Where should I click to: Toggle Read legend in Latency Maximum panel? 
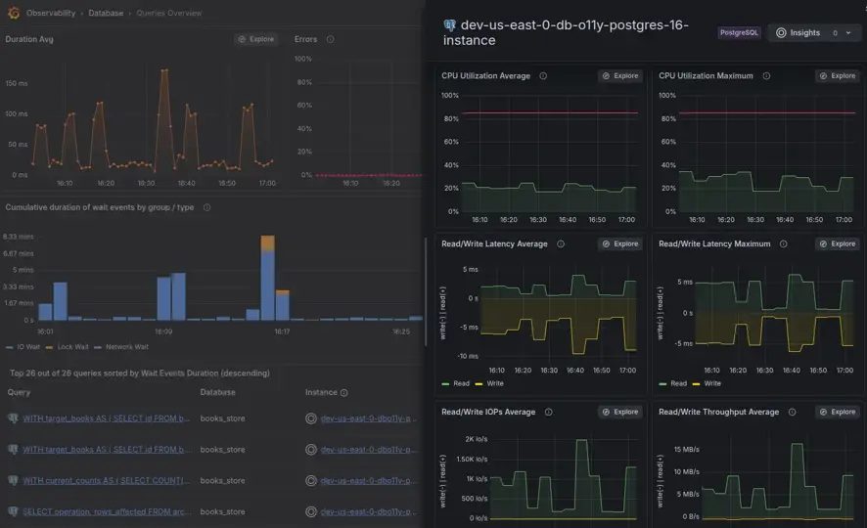pyautogui.click(x=673, y=383)
